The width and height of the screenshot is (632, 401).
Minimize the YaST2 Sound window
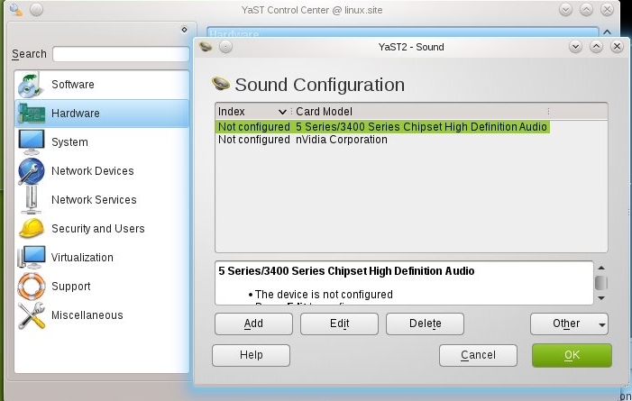click(575, 47)
